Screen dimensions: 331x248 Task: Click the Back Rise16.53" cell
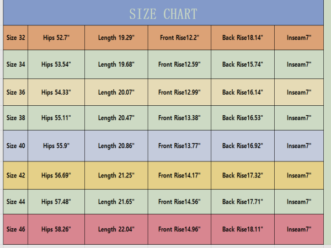[243, 118]
